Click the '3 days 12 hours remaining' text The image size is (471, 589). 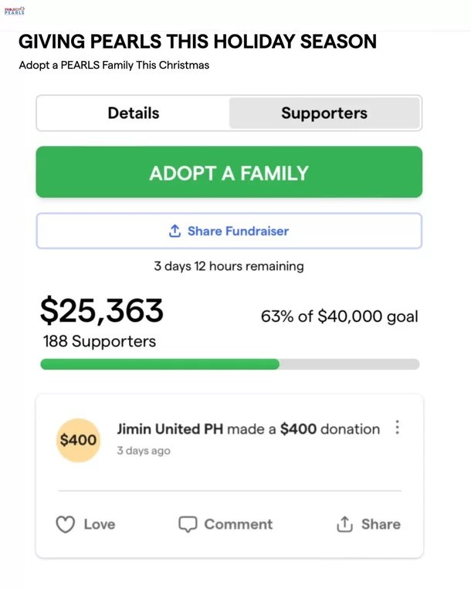pos(229,266)
